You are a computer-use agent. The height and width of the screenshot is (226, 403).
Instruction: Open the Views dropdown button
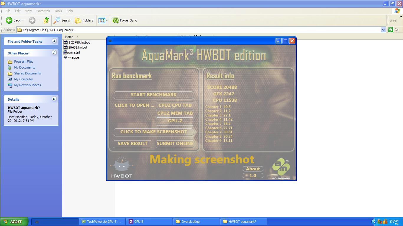(x=103, y=20)
